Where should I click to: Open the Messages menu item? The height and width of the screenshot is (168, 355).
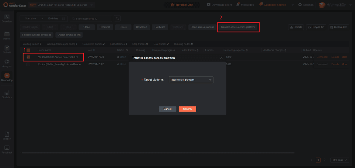245,5
